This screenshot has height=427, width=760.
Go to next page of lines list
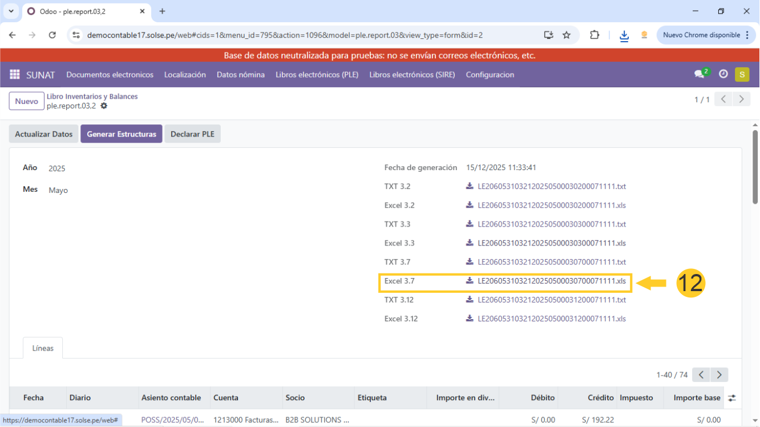tap(719, 375)
